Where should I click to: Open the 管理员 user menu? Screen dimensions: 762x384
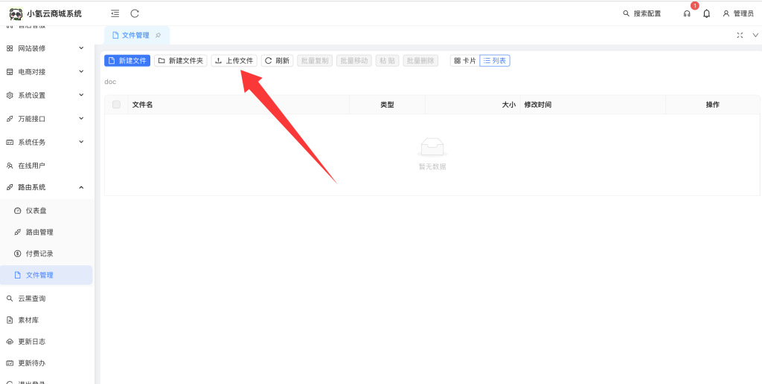coord(738,13)
